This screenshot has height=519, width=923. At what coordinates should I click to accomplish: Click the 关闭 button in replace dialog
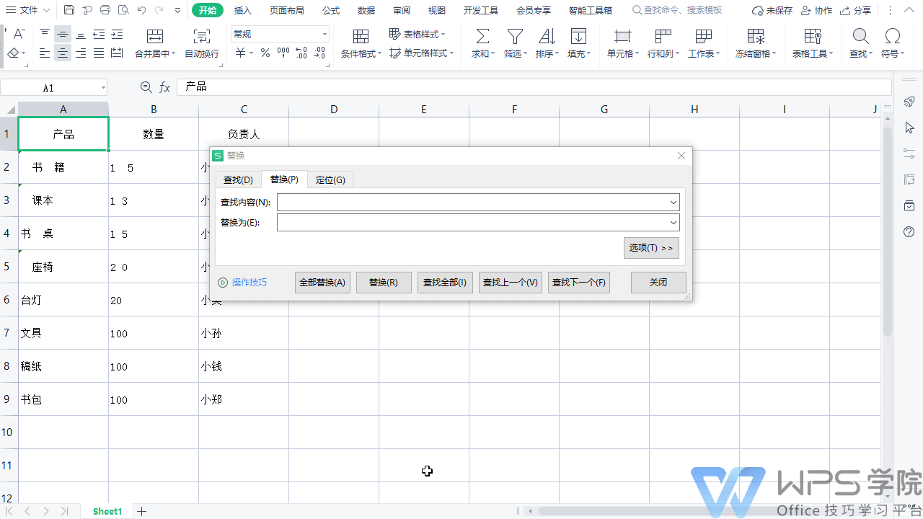tap(658, 283)
